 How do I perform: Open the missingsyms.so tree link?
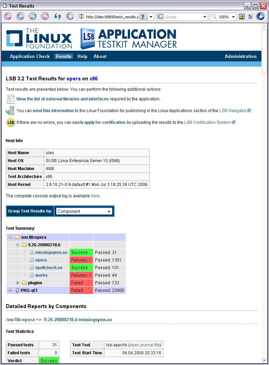tap(51, 253)
